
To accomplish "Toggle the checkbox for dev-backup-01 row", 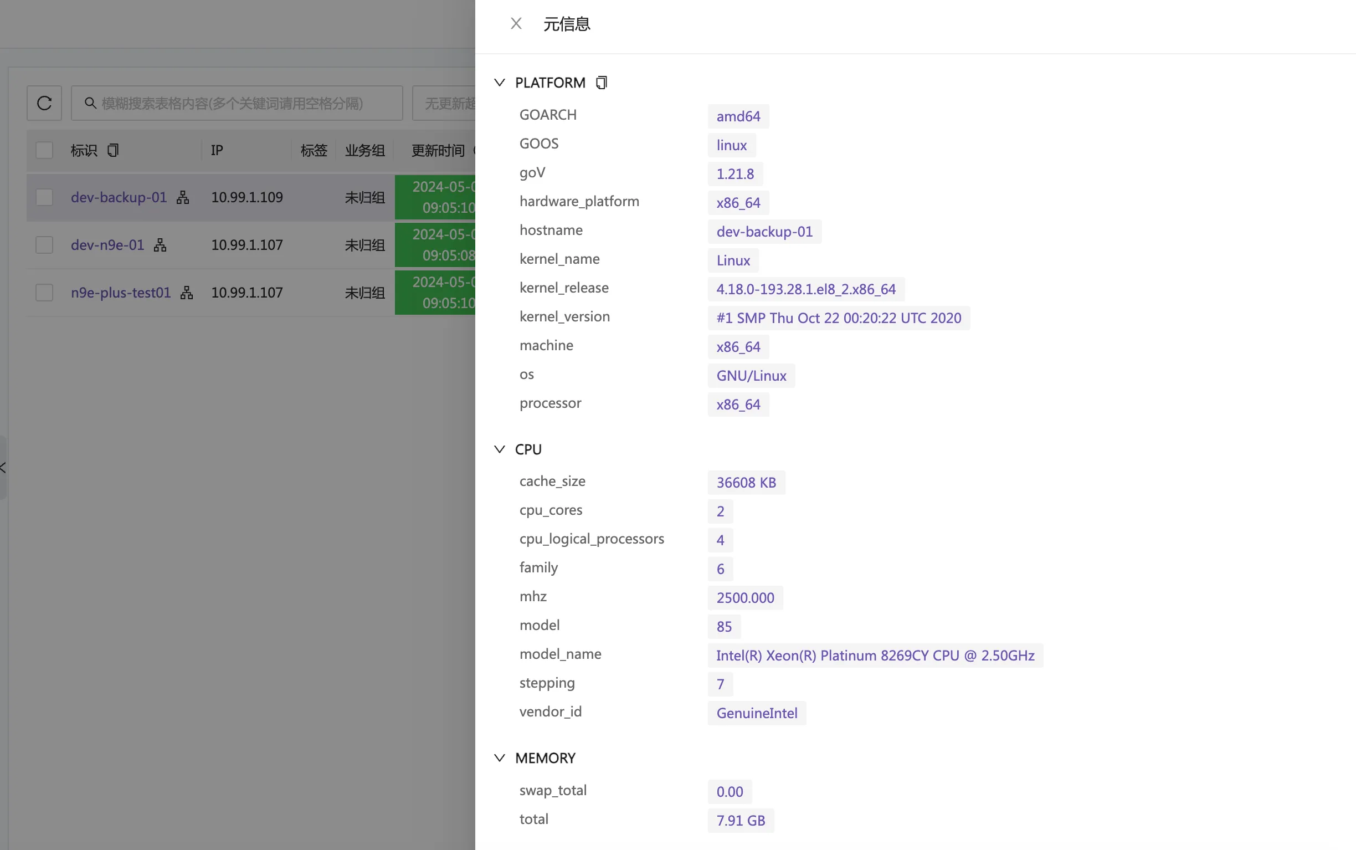I will [x=44, y=196].
